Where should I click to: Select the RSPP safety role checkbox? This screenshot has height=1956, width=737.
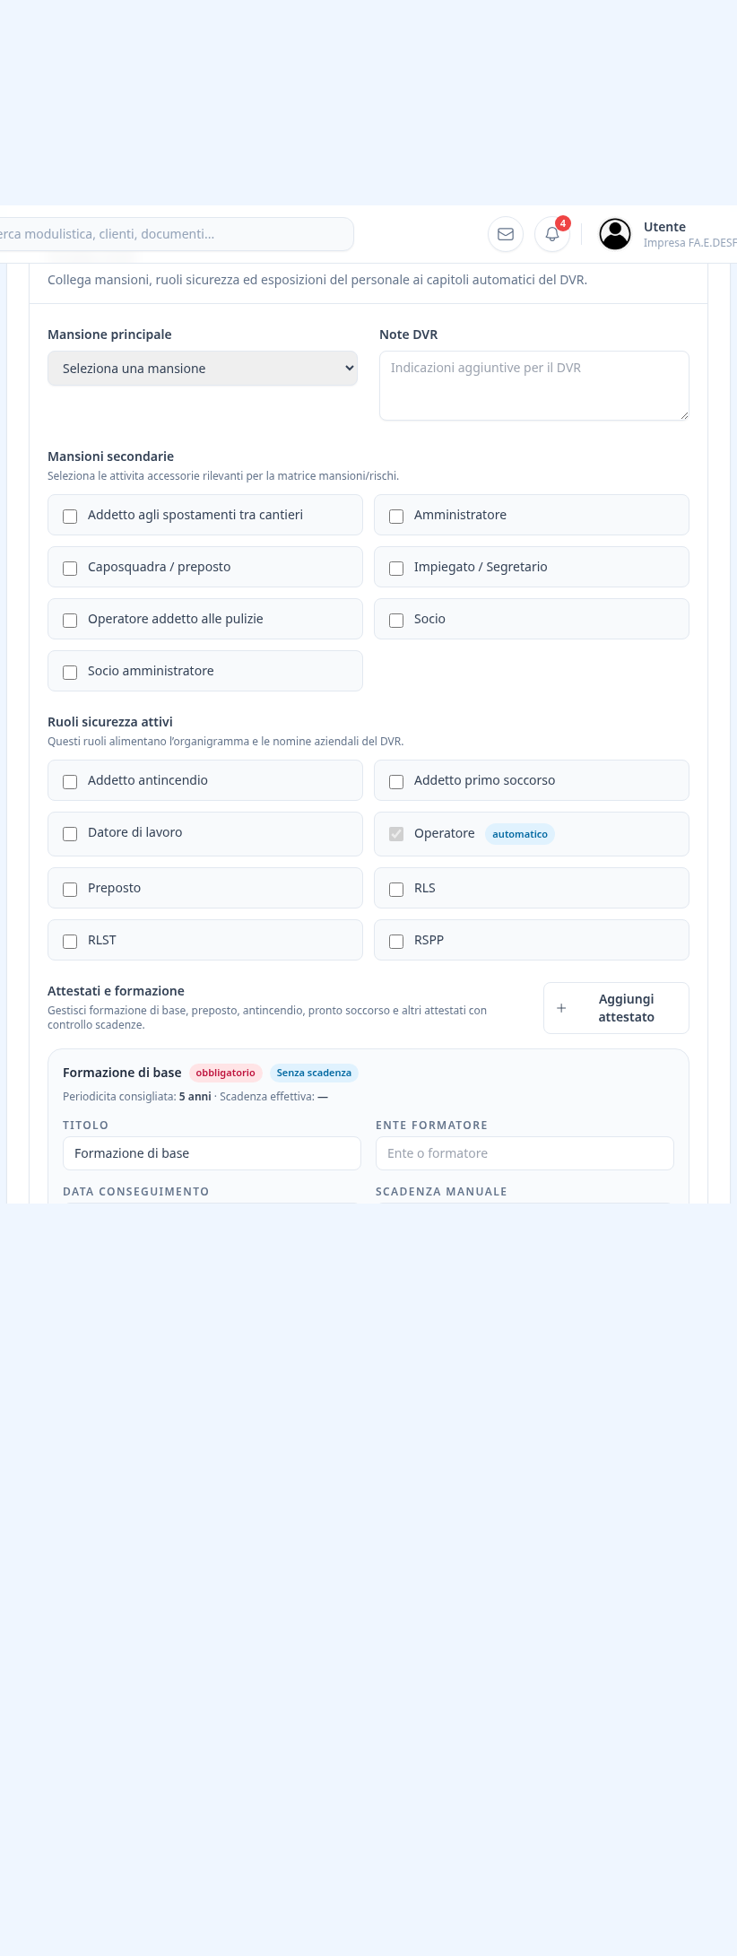pyautogui.click(x=396, y=942)
